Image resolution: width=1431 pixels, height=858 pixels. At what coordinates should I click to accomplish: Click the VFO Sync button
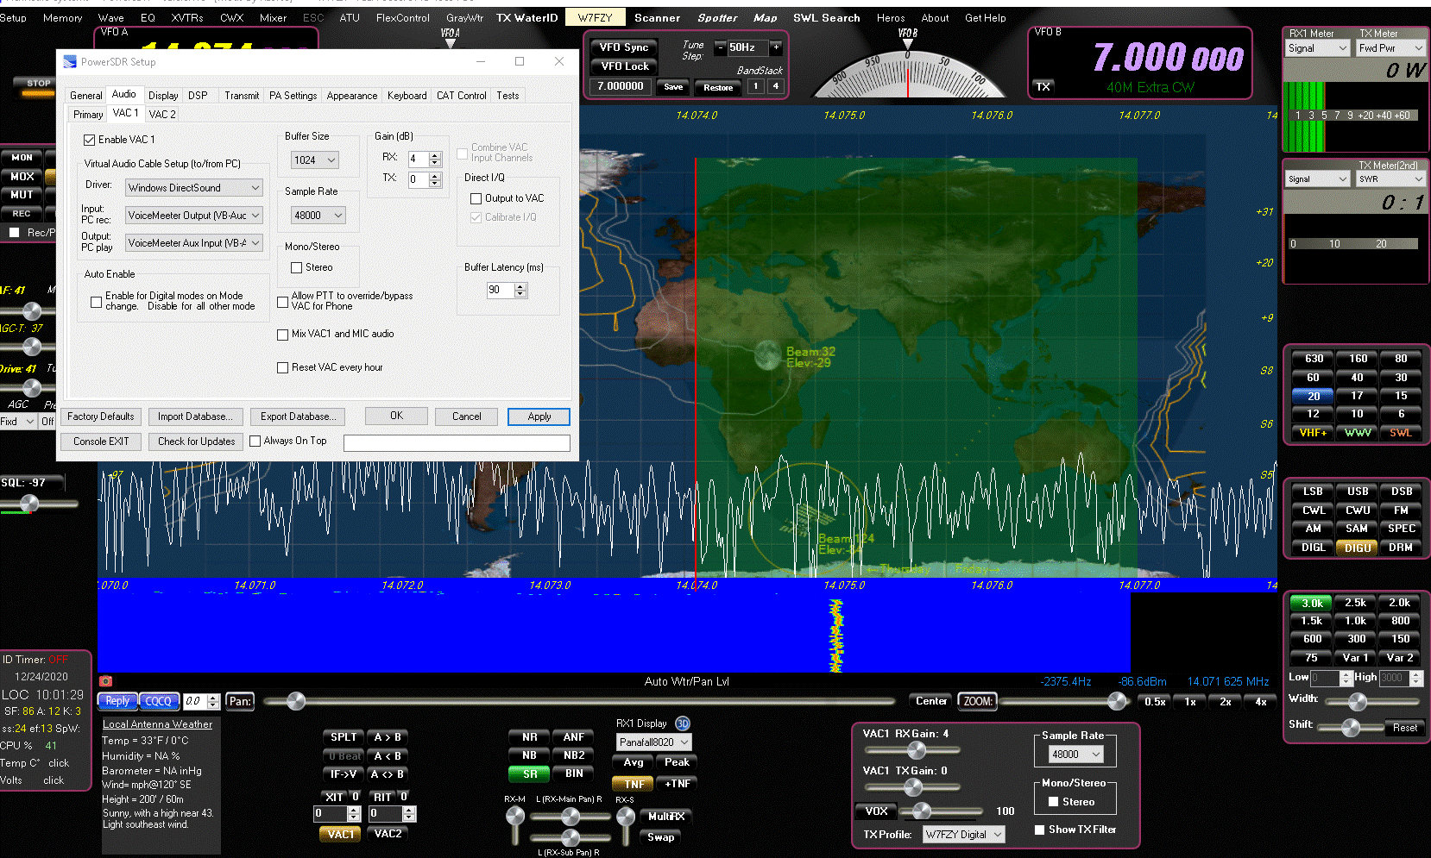tap(624, 47)
